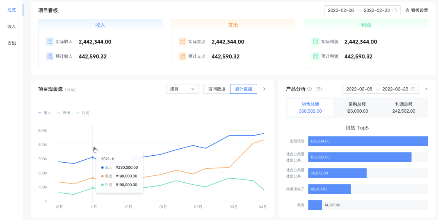Toggle the 流出 legend series

coord(64,113)
